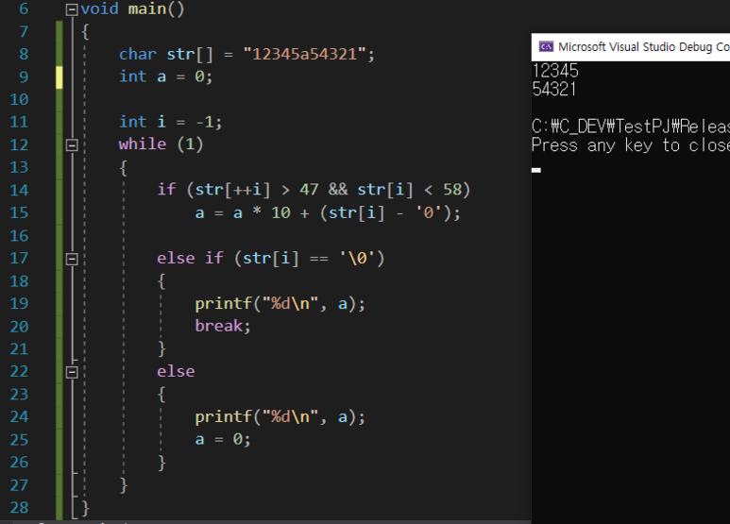This screenshot has width=730, height=524.
Task: Click the 'main' function name
Action: pos(147,8)
